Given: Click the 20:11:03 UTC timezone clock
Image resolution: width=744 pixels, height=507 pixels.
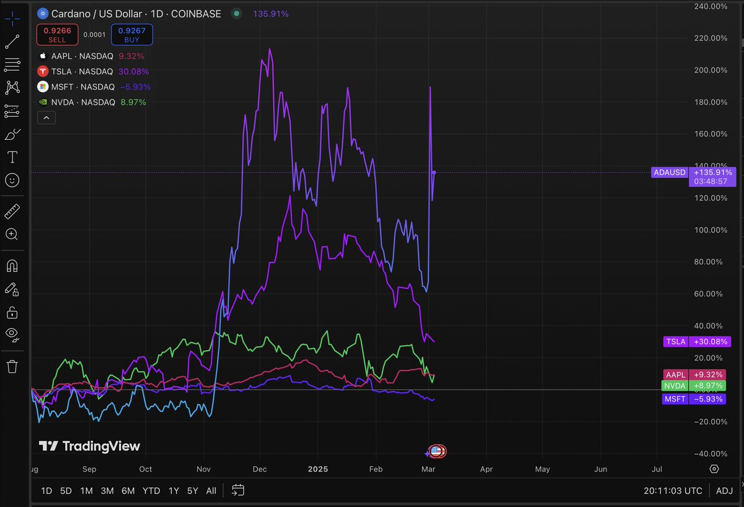Looking at the screenshot, I should (673, 491).
